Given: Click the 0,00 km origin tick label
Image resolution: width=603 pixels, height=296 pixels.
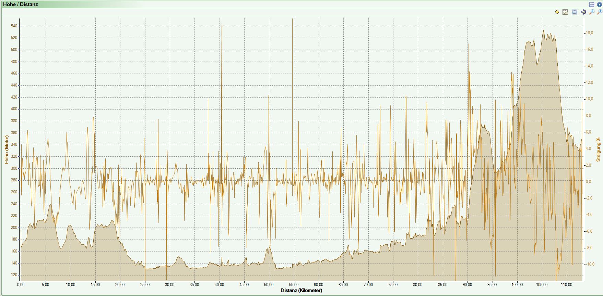Looking at the screenshot, I should pos(21,284).
